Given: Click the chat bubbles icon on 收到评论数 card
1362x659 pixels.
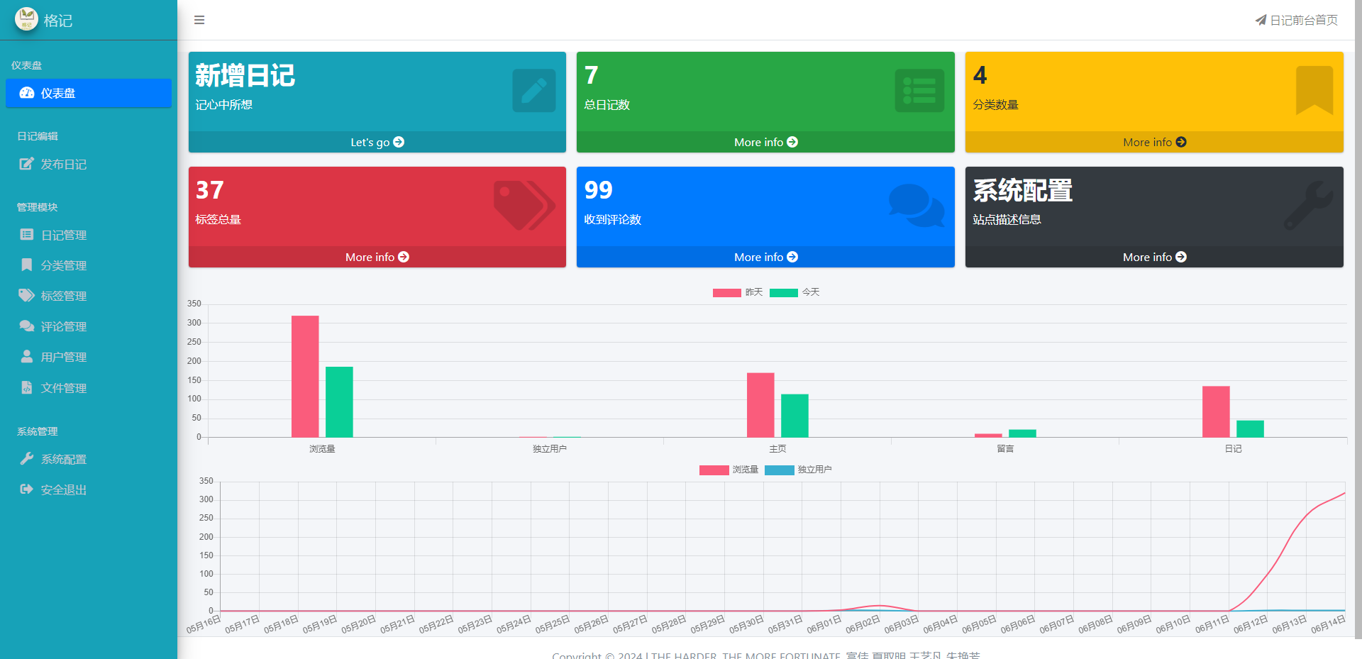Looking at the screenshot, I should tap(916, 205).
